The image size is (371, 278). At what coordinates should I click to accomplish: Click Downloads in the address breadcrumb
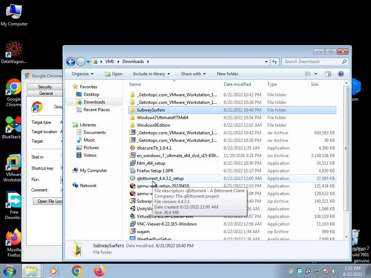133,62
